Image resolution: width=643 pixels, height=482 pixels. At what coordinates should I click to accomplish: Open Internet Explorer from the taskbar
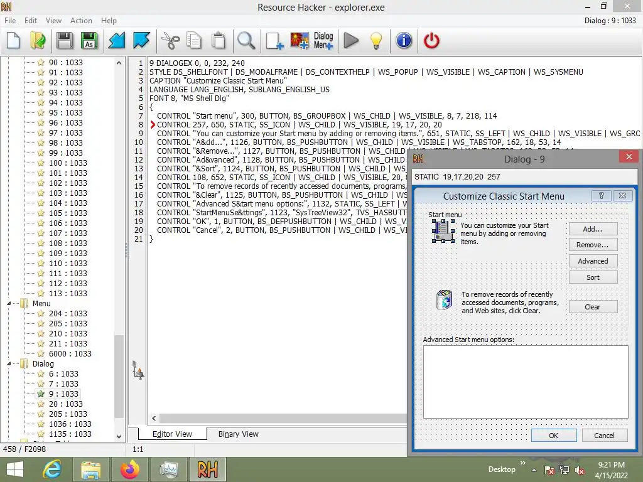point(52,469)
